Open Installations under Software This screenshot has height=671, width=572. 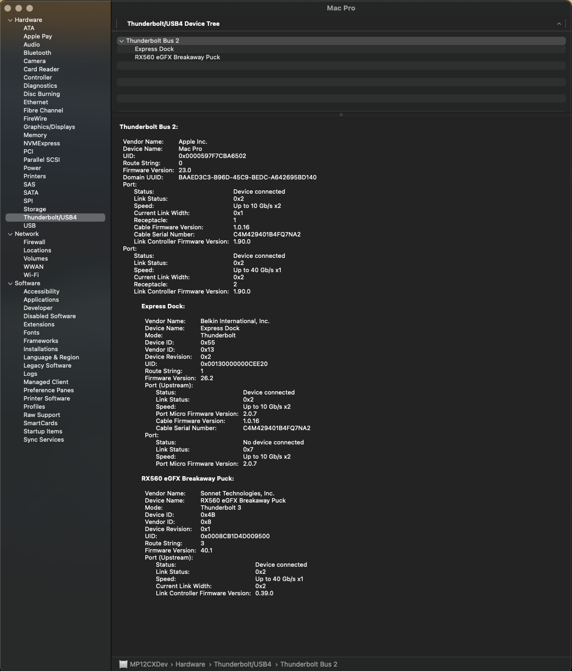coord(41,349)
